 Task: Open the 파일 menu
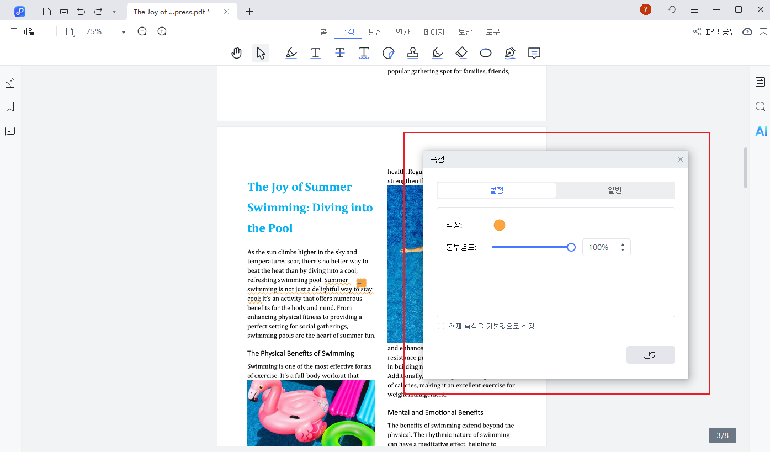click(x=23, y=32)
